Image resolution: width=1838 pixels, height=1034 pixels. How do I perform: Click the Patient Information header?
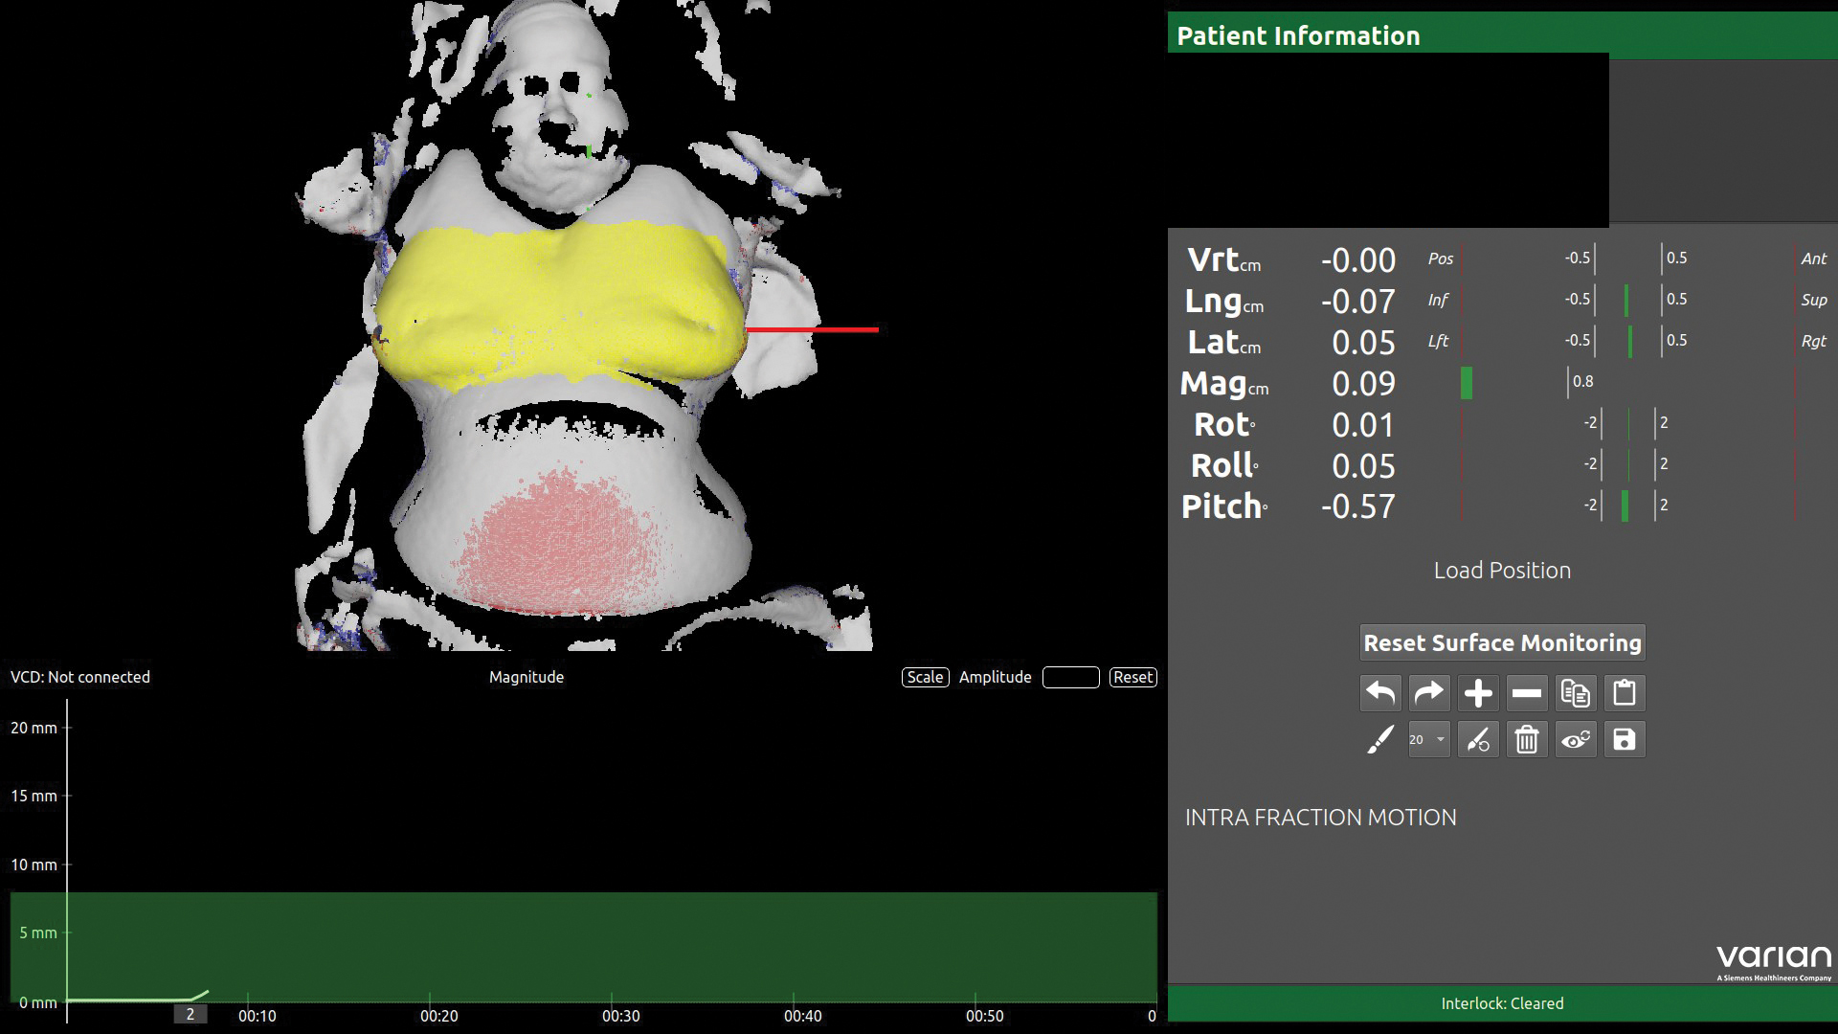point(1298,34)
